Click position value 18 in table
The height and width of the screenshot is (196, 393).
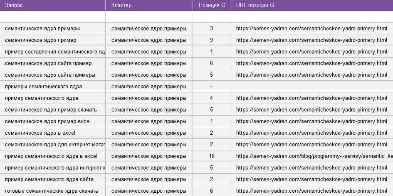(x=211, y=156)
